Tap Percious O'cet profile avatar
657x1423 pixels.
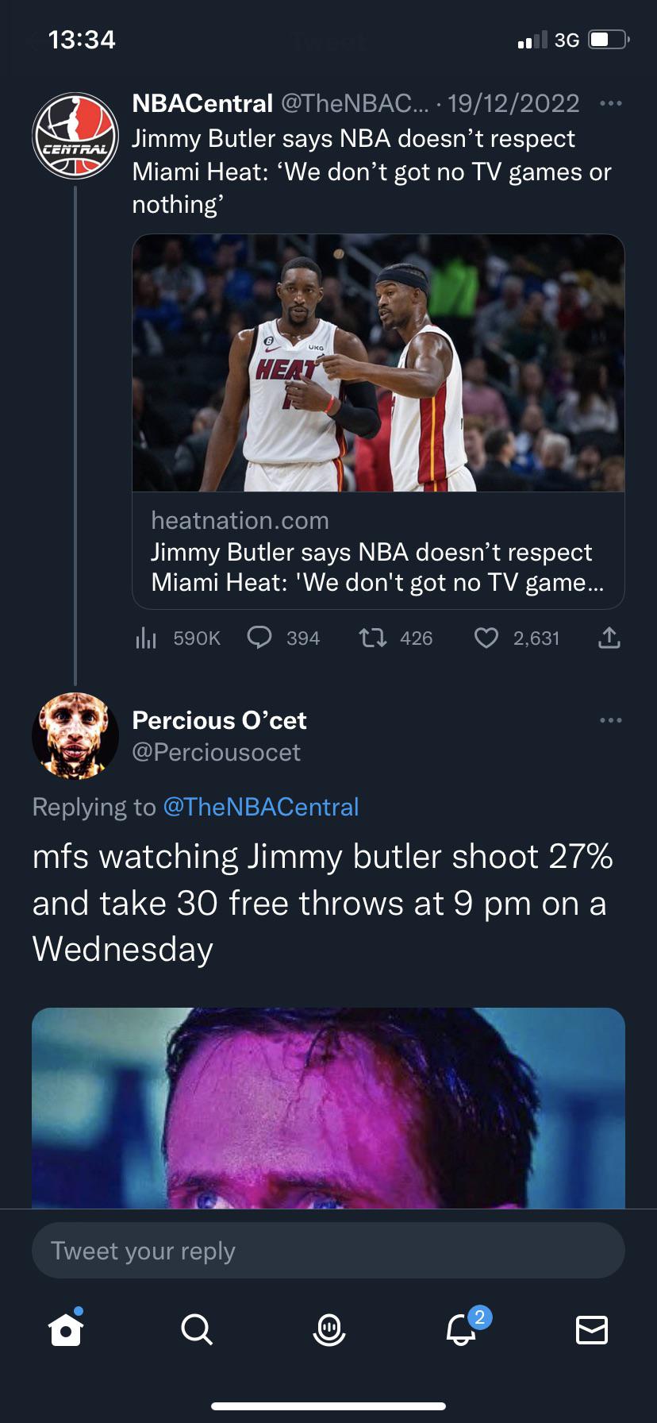click(x=75, y=736)
